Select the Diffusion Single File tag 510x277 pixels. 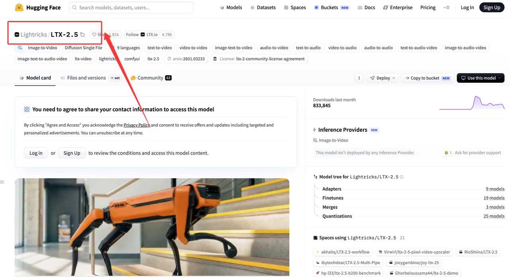click(83, 48)
